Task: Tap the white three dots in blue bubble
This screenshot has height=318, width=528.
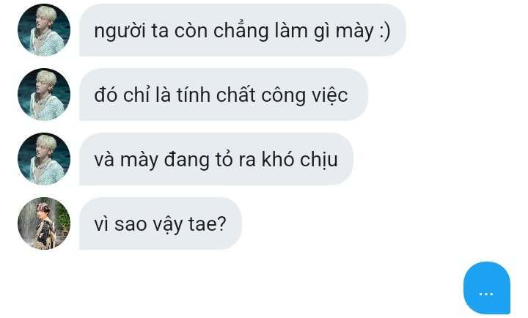Action: [x=486, y=294]
